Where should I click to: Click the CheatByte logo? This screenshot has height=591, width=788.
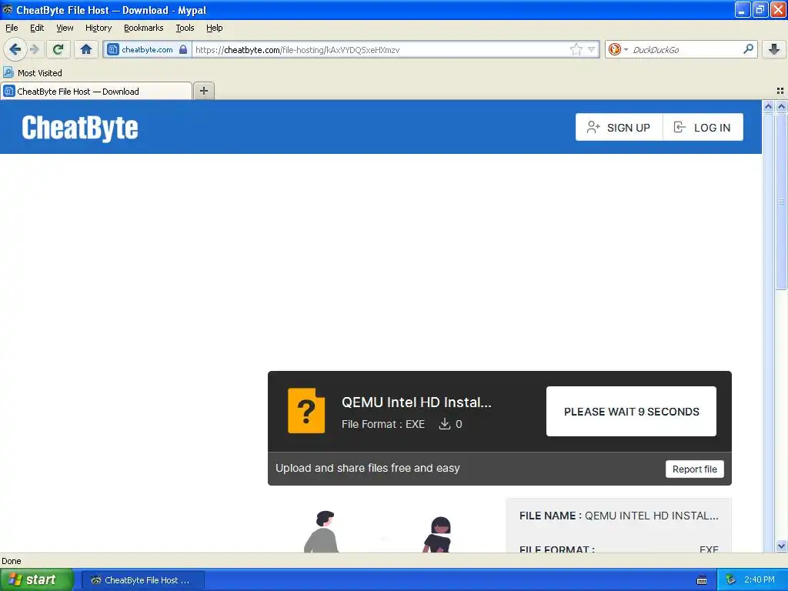80,128
